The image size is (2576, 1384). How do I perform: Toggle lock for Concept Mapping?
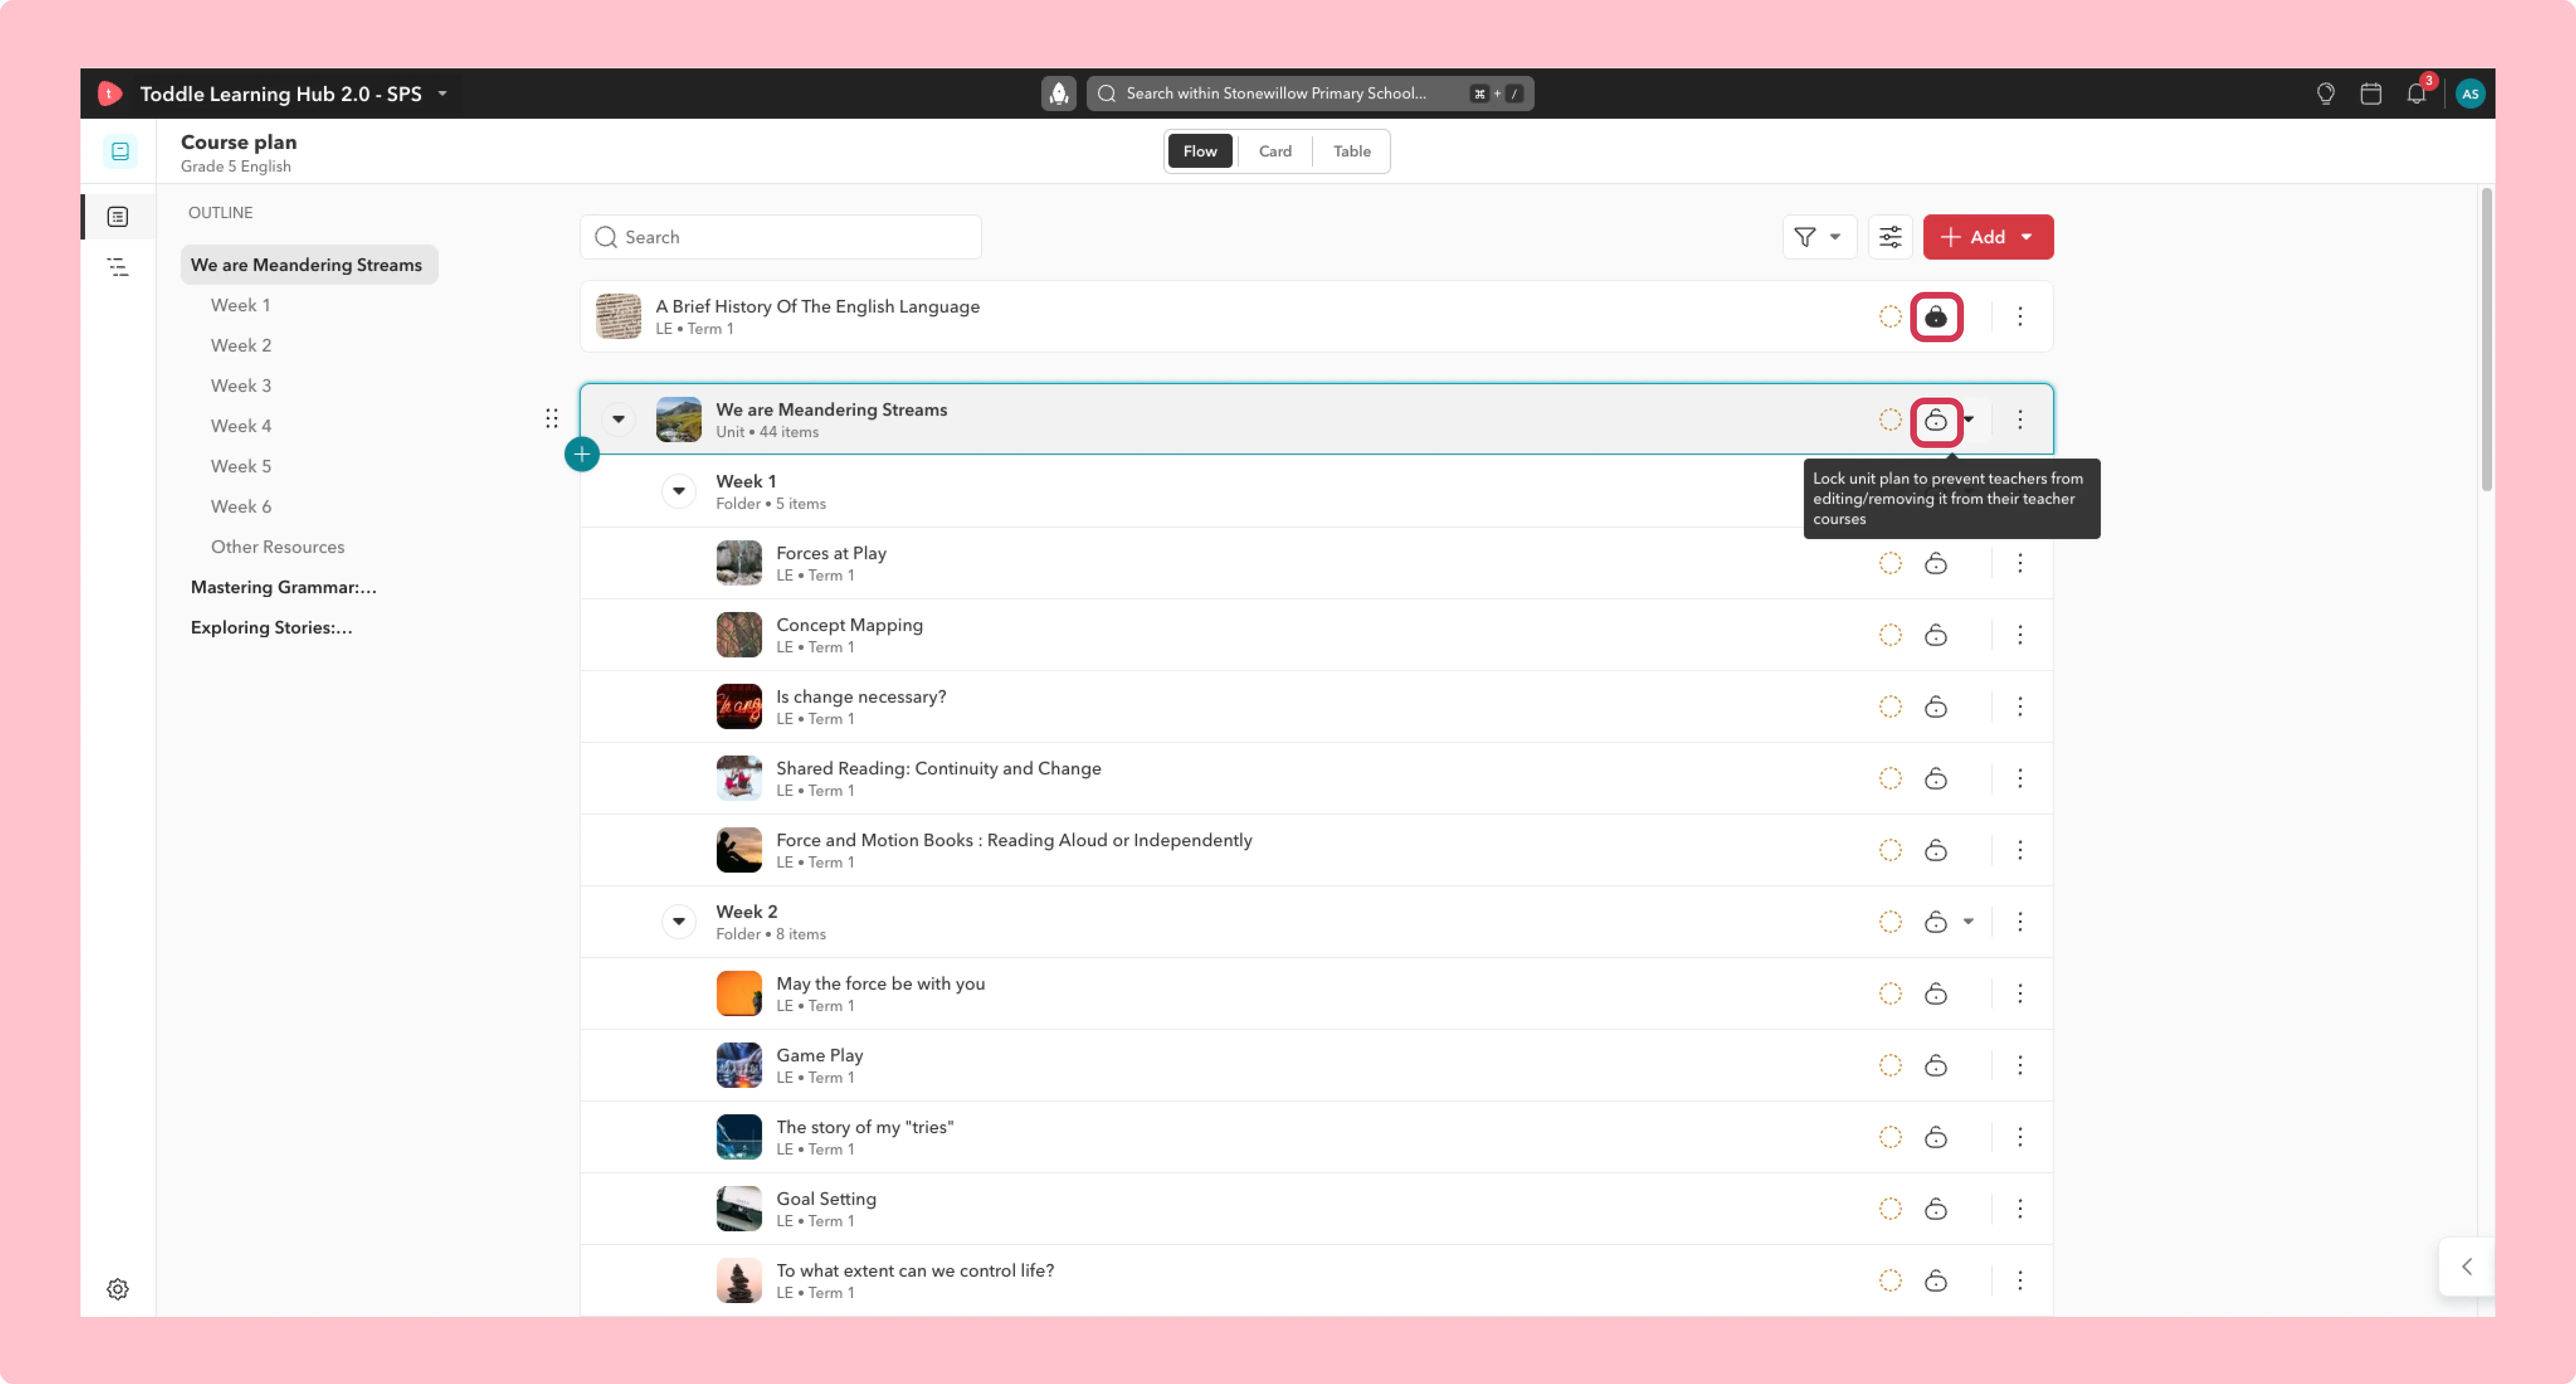click(x=1936, y=635)
